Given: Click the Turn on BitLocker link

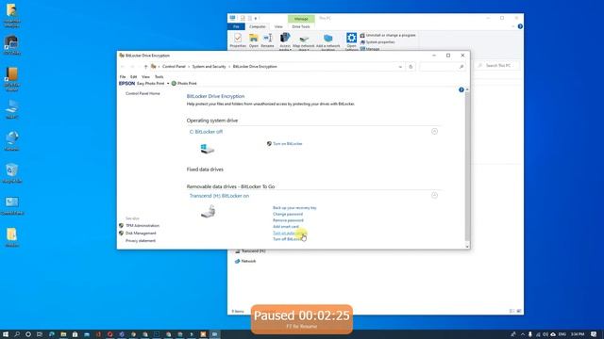Looking at the screenshot, I should tap(287, 144).
